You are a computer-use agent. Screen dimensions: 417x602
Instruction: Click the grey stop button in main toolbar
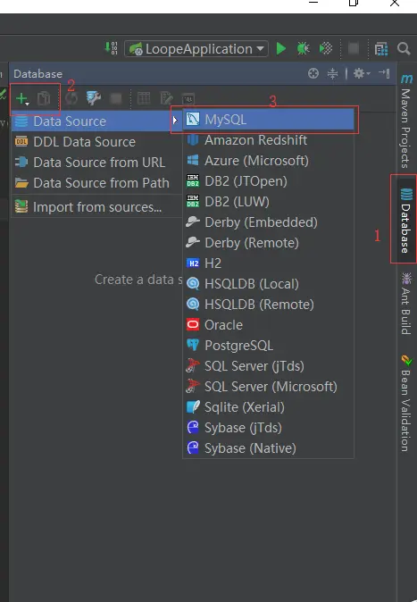tap(354, 49)
